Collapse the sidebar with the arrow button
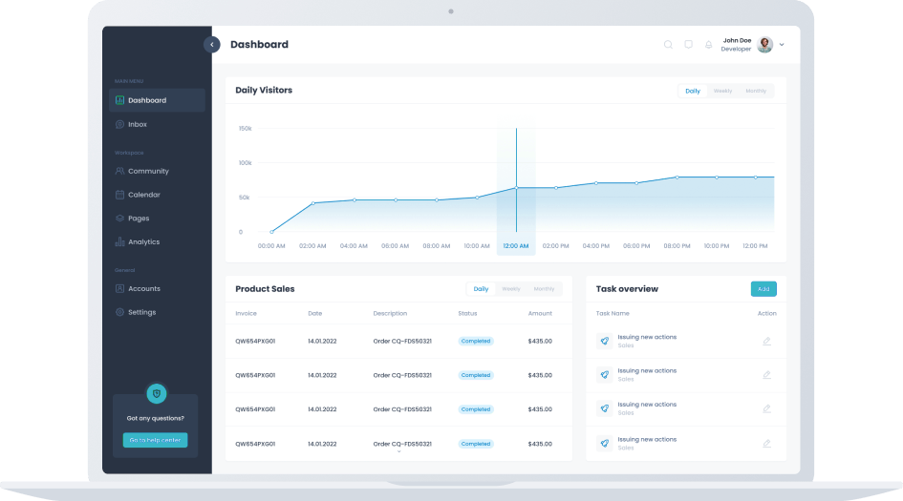The height and width of the screenshot is (501, 903). coord(212,44)
